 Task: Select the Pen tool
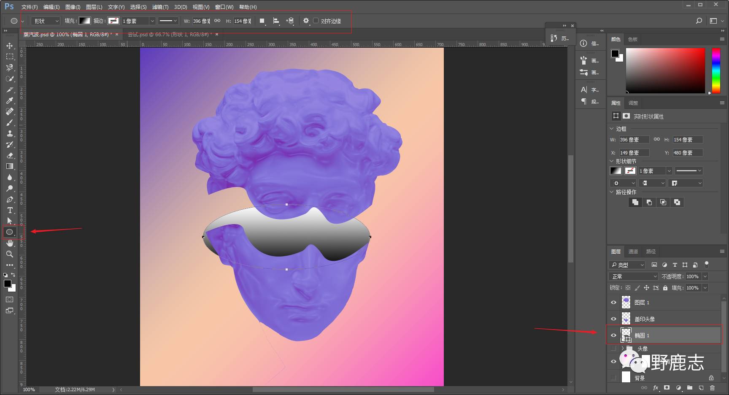(9, 199)
